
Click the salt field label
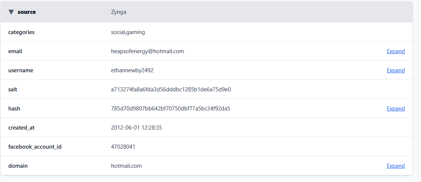coord(13,90)
